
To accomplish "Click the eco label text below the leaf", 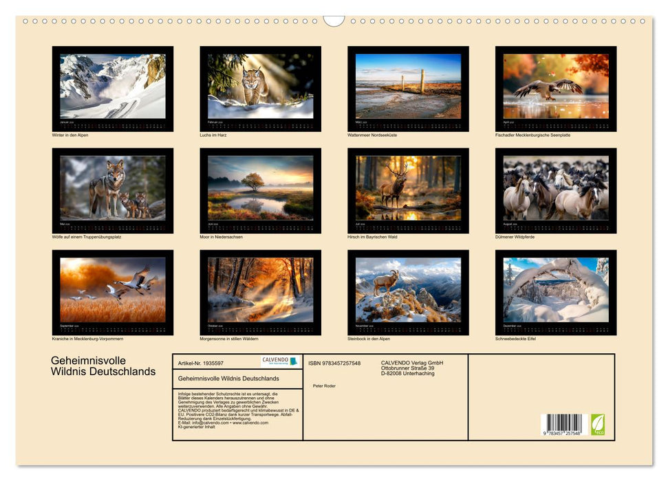I will [x=599, y=433].
